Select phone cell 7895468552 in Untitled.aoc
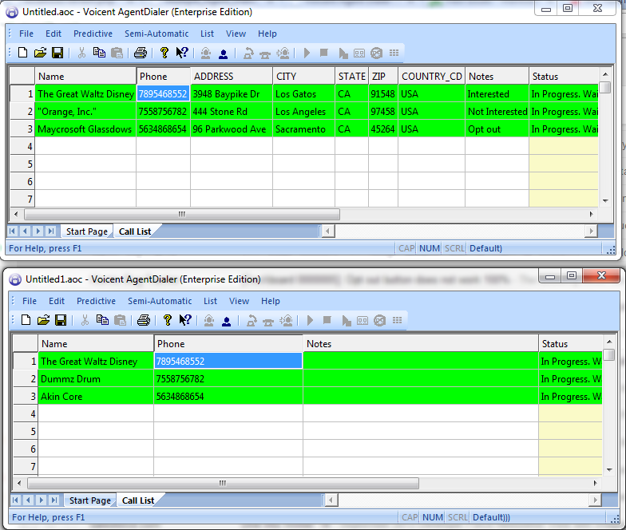 [x=163, y=94]
